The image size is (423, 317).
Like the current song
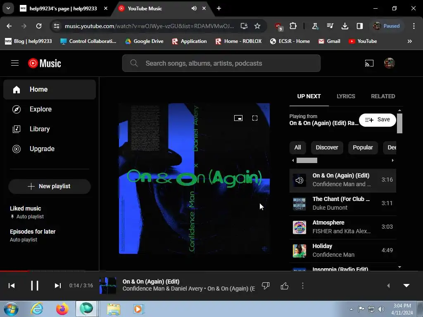pyautogui.click(x=284, y=286)
